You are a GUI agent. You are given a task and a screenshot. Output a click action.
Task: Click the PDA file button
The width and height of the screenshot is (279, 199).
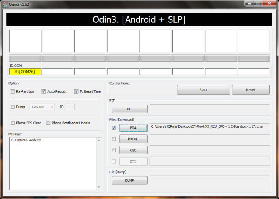133,128
